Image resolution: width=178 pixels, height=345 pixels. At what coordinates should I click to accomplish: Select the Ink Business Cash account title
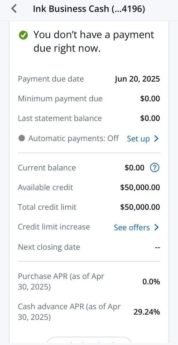point(89,9)
